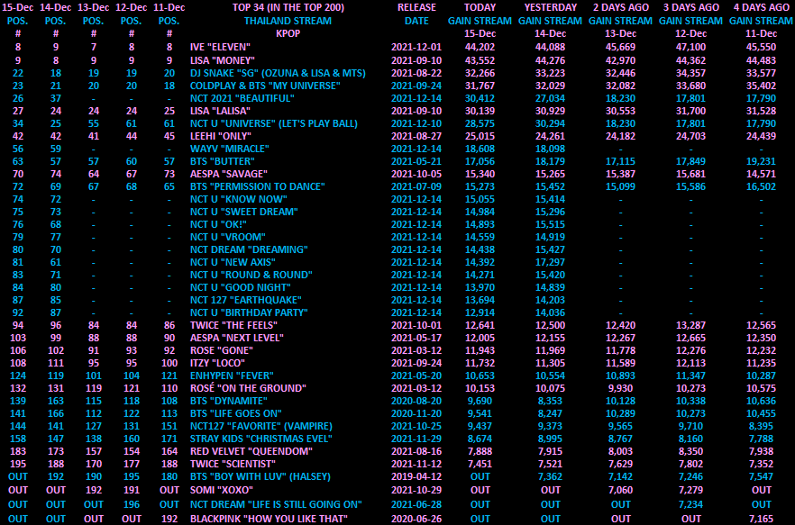795x525 pixels.
Task: Select yesterday's gain 17,297 for NEW AXIS
Action: click(x=551, y=263)
